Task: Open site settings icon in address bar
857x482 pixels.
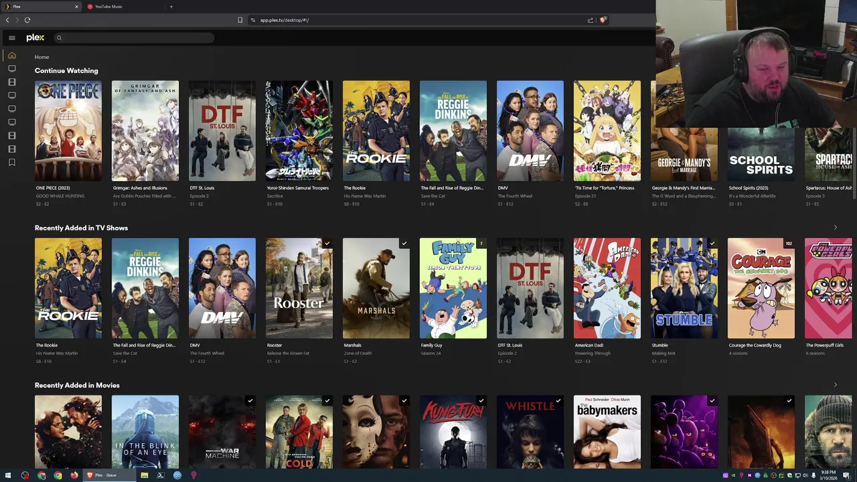Action: [x=253, y=20]
